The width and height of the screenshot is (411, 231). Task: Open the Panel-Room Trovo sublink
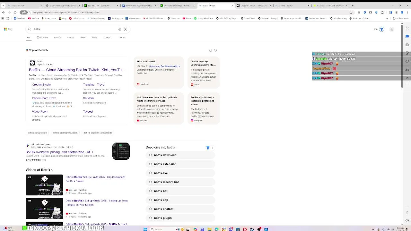44,98
